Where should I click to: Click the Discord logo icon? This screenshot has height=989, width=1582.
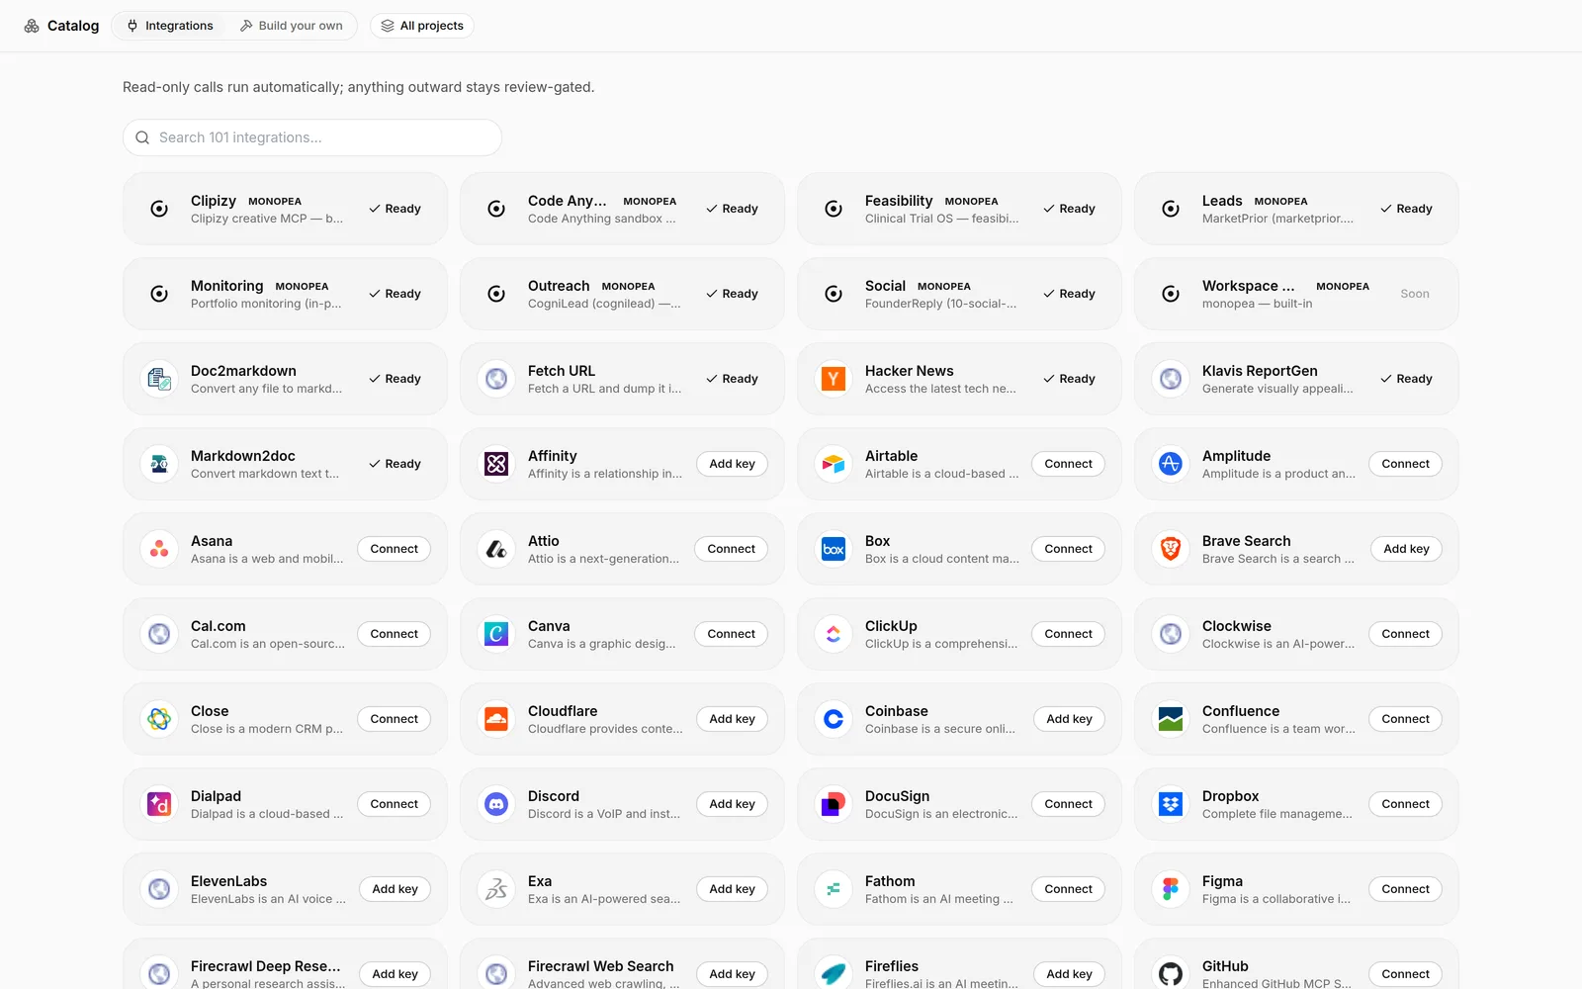click(496, 804)
